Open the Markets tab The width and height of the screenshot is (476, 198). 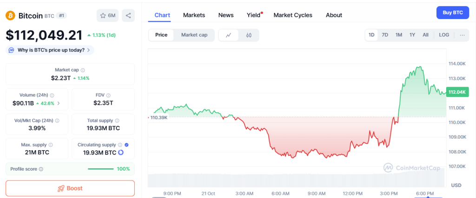pos(194,15)
